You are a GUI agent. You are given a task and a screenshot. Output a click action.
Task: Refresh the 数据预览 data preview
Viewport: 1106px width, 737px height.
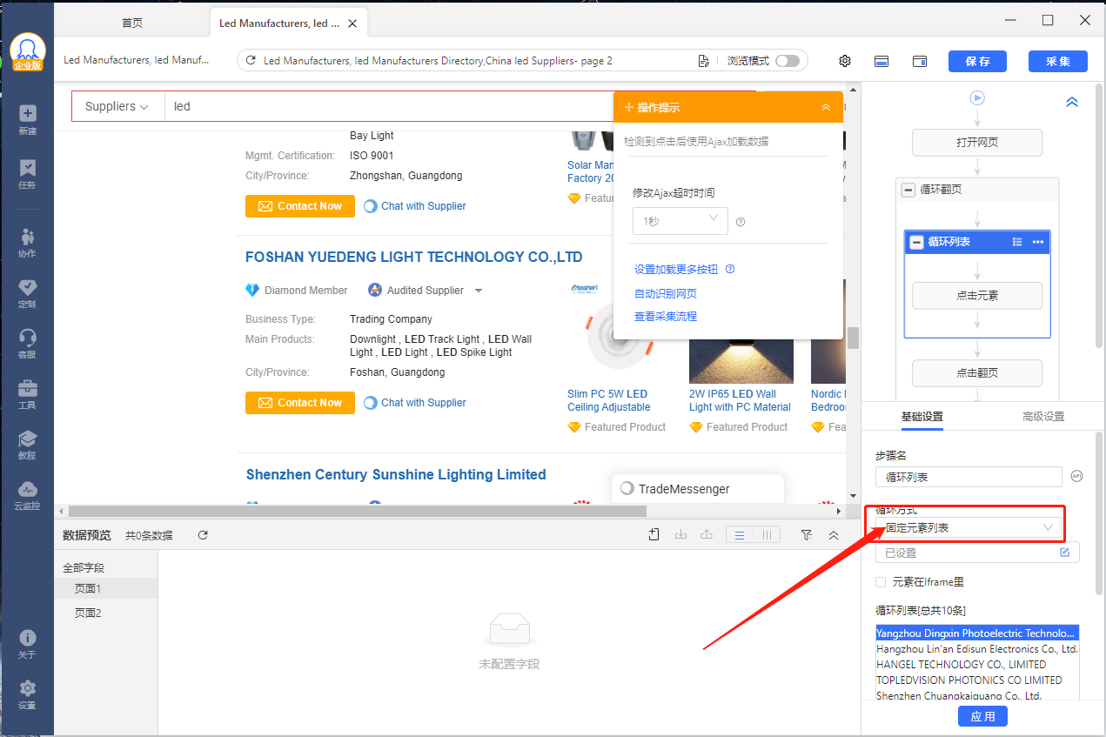pos(203,535)
